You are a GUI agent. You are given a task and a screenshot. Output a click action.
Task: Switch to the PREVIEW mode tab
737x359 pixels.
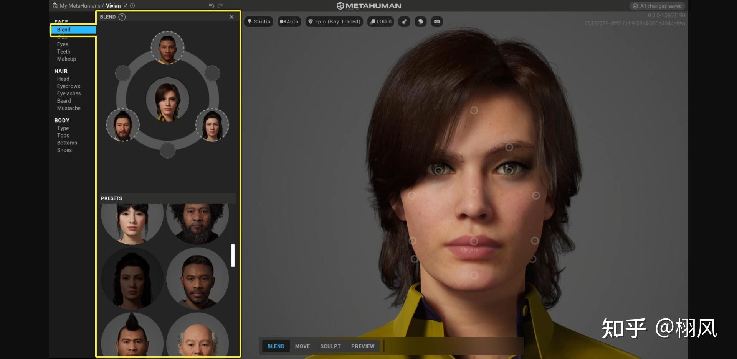(363, 346)
